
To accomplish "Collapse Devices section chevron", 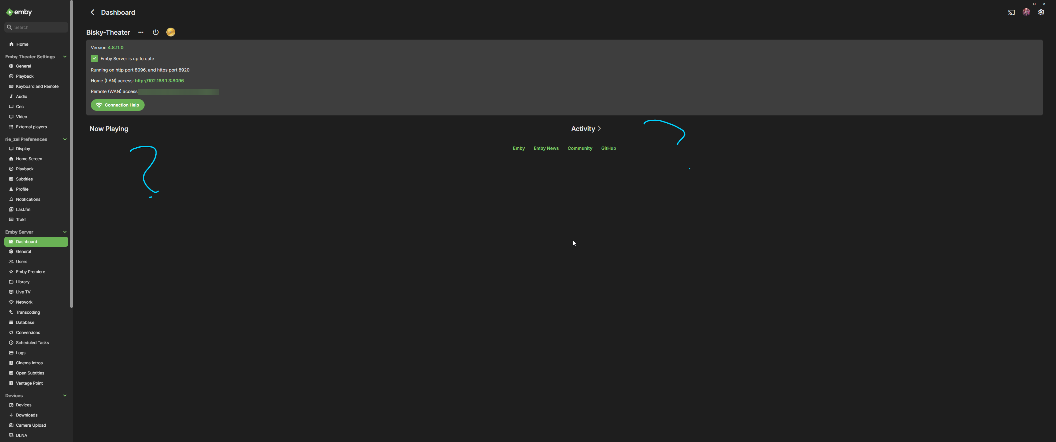I will click(65, 396).
